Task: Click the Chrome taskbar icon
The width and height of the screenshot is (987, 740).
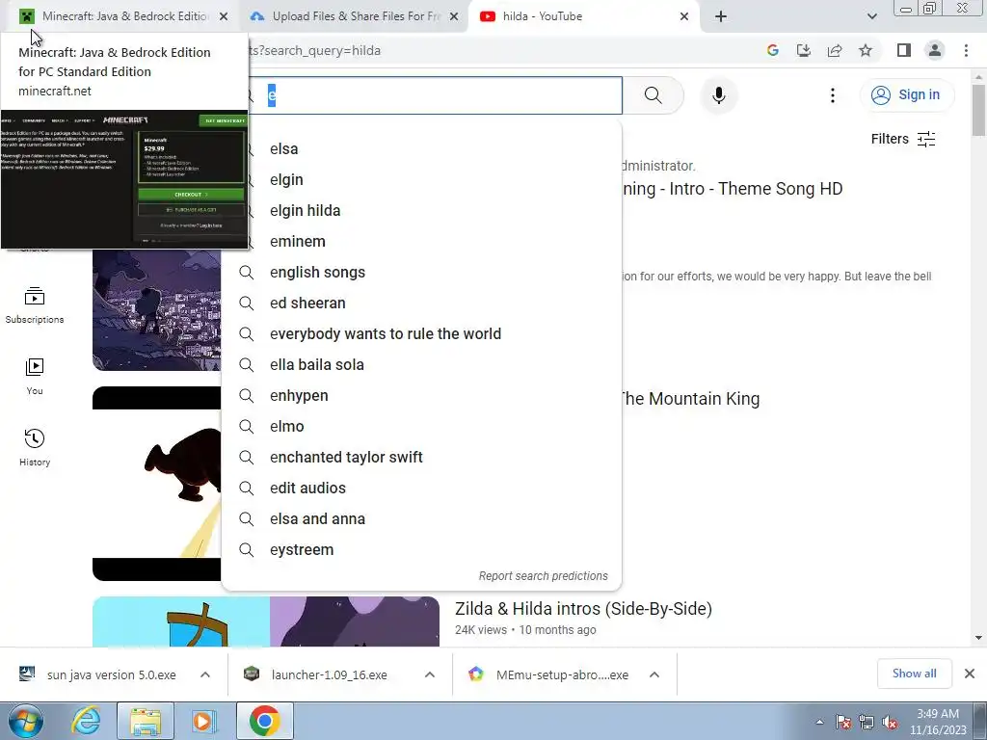Action: 264,721
